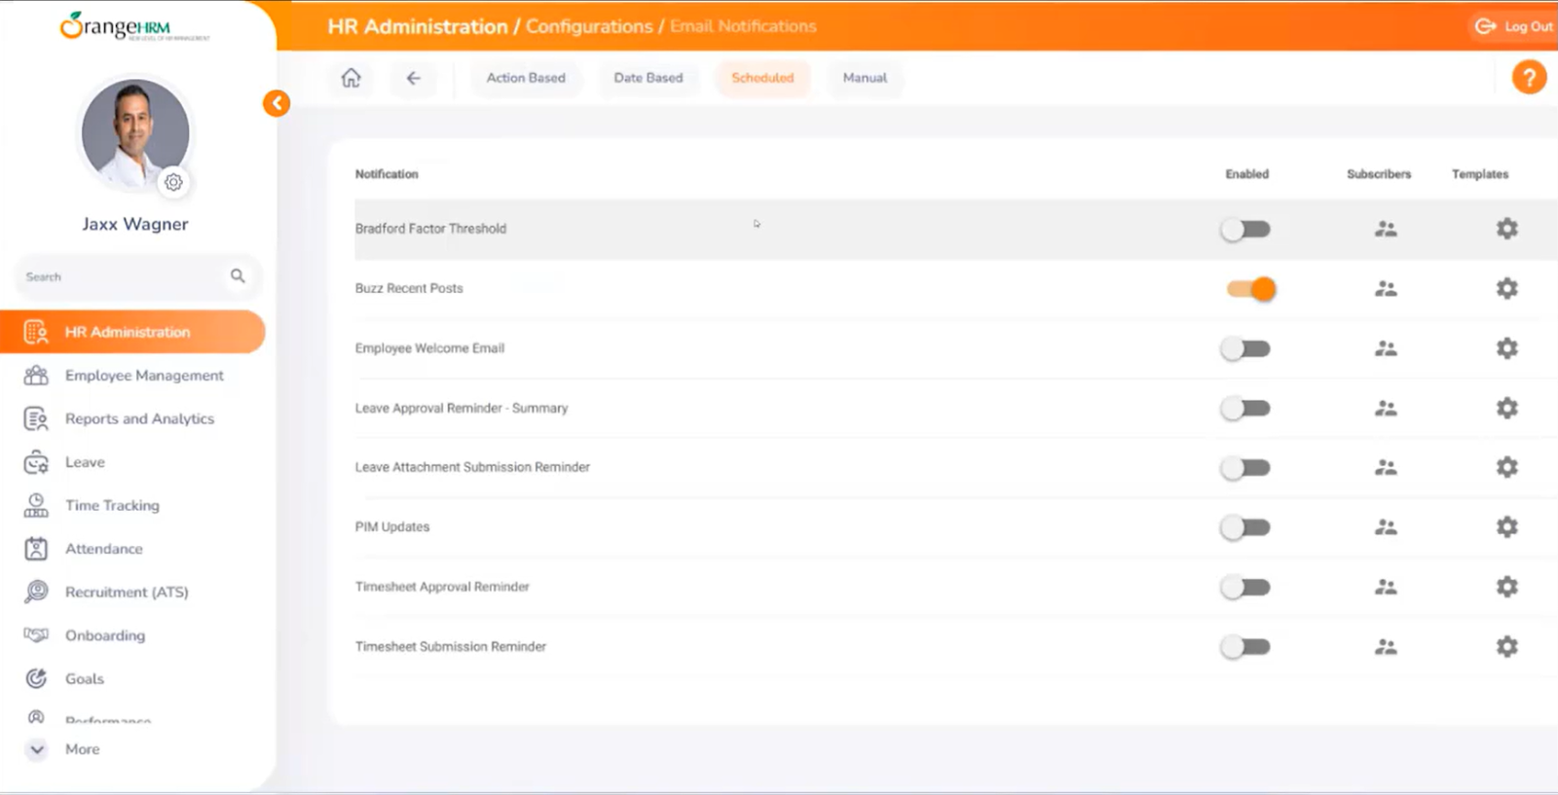Open template gear for Leave Attachment Submission Reminder
Screen dimensions: 1558x795
pyautogui.click(x=1506, y=467)
